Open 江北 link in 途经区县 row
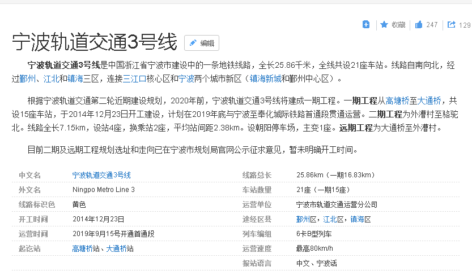This screenshot has height=275, width=472. [x=330, y=219]
